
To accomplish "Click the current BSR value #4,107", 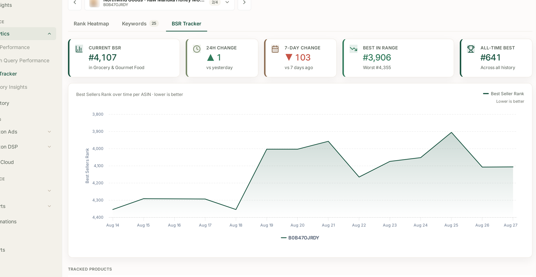I will coord(103,58).
